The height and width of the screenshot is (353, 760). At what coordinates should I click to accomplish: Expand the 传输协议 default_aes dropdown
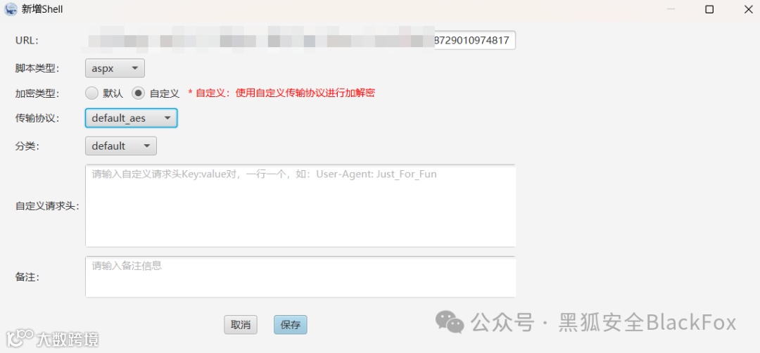(x=132, y=118)
